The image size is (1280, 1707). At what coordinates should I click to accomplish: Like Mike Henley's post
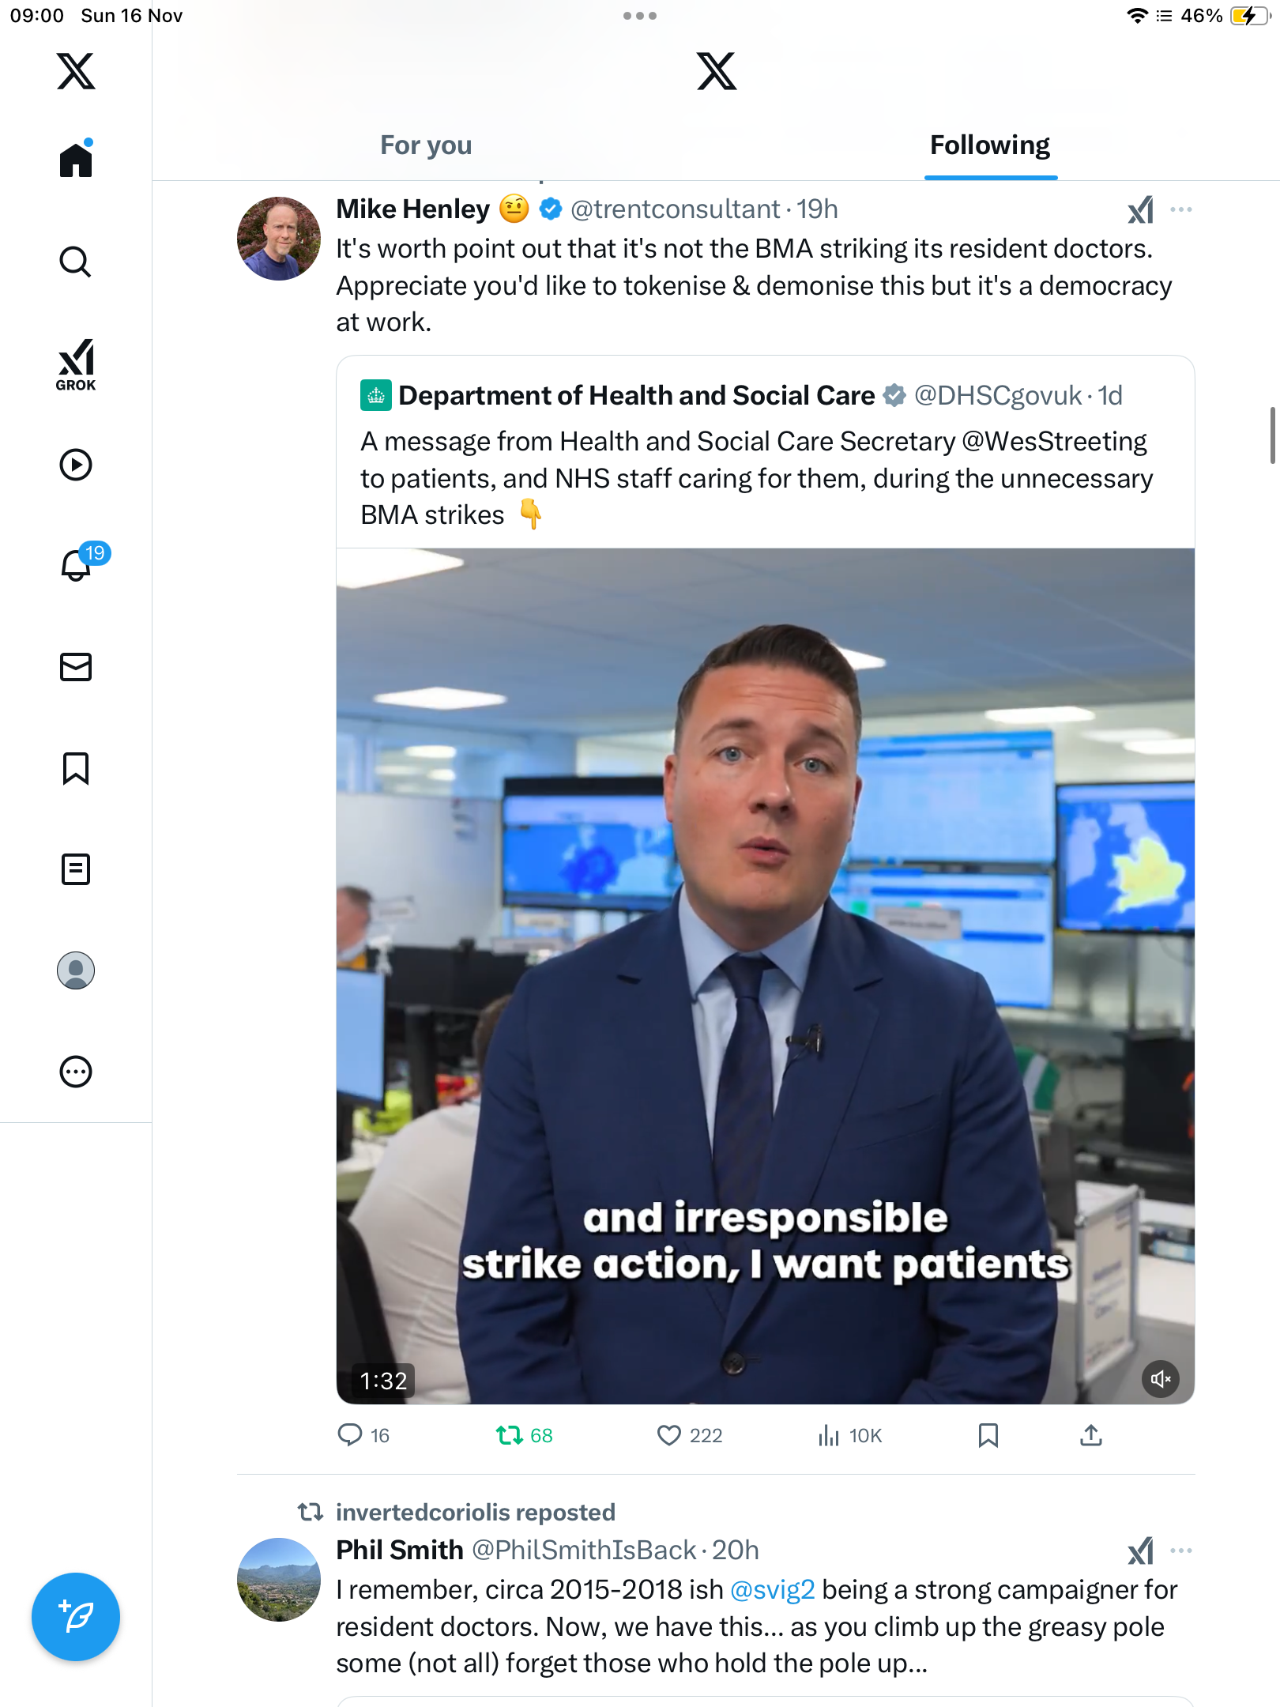(669, 1435)
